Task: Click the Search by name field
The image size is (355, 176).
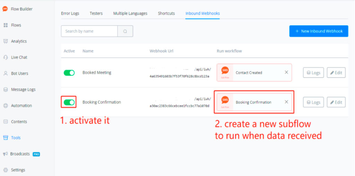Action: pyautogui.click(x=89, y=31)
